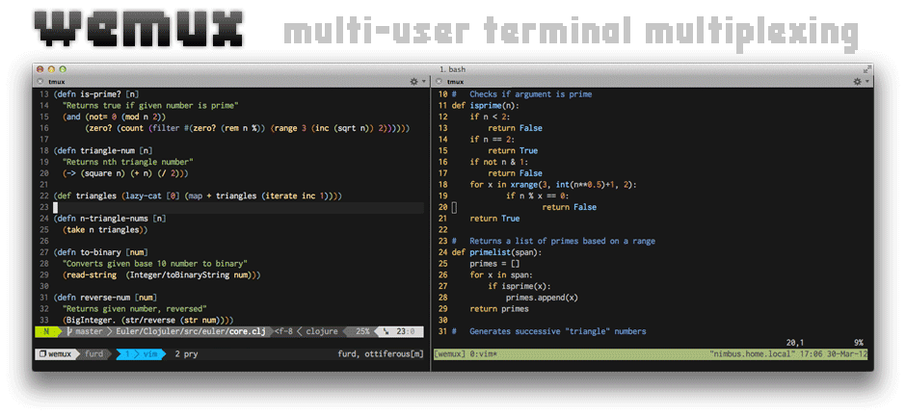Place cursor on '(defn is-prime? [n]' line
Screen dimensions: 906x416
[x=96, y=94]
